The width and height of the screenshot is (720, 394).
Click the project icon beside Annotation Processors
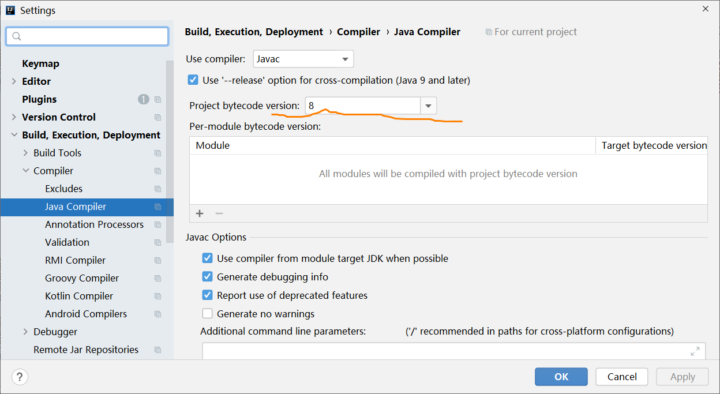click(x=157, y=224)
